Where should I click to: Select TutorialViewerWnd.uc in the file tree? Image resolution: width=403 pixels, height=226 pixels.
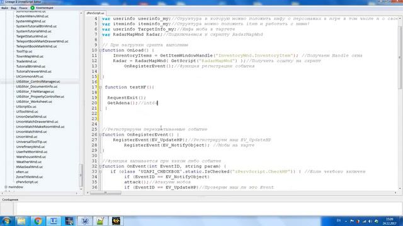(x=33, y=72)
